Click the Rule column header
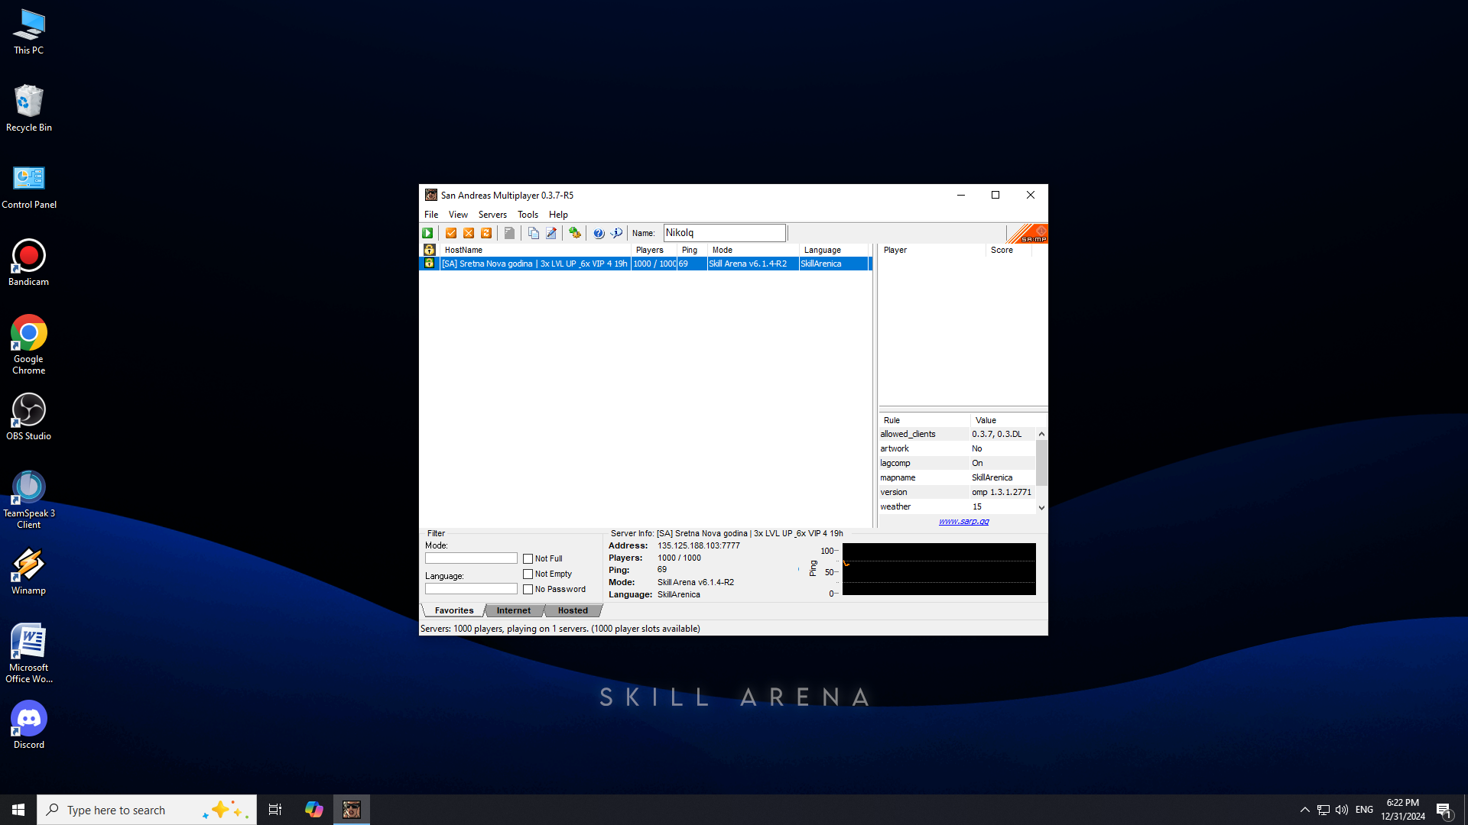The image size is (1468, 825). [x=924, y=420]
